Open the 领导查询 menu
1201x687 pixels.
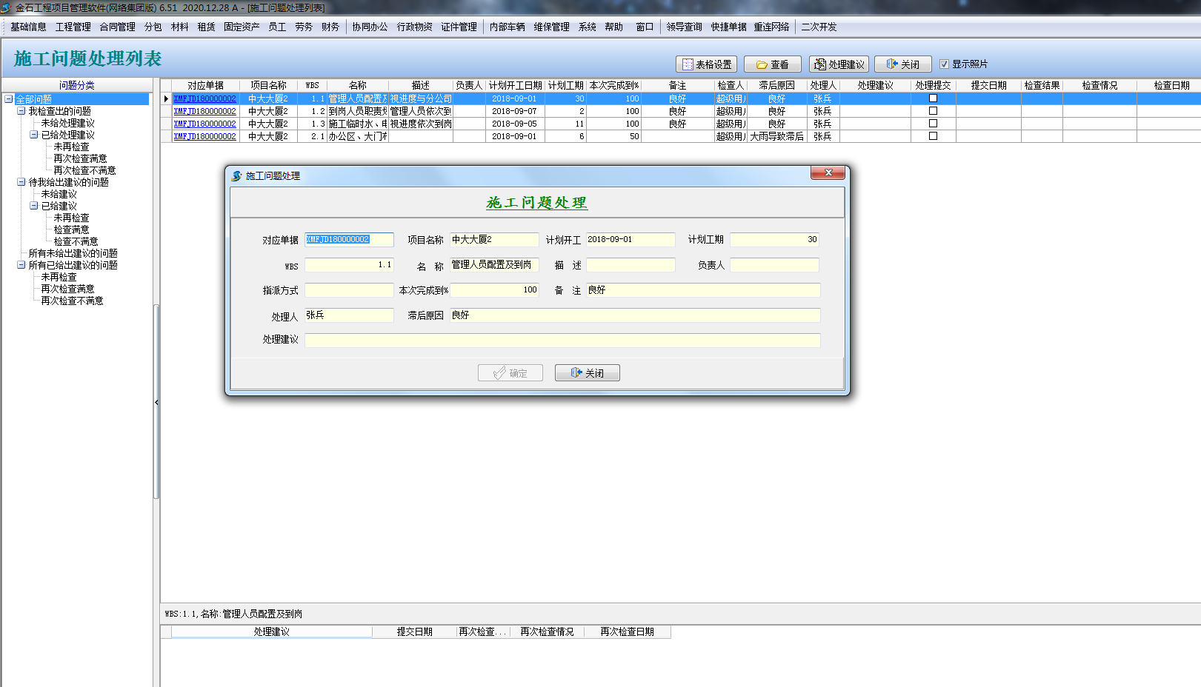[683, 27]
